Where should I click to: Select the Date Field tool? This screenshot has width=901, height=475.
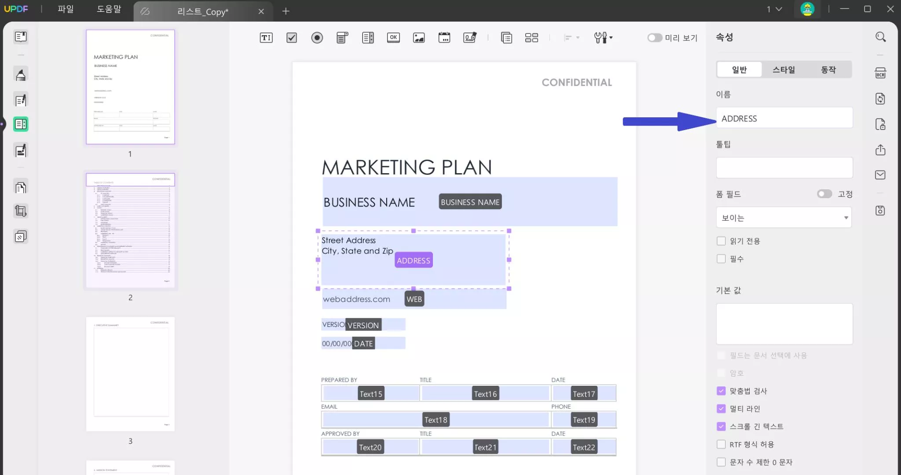444,38
